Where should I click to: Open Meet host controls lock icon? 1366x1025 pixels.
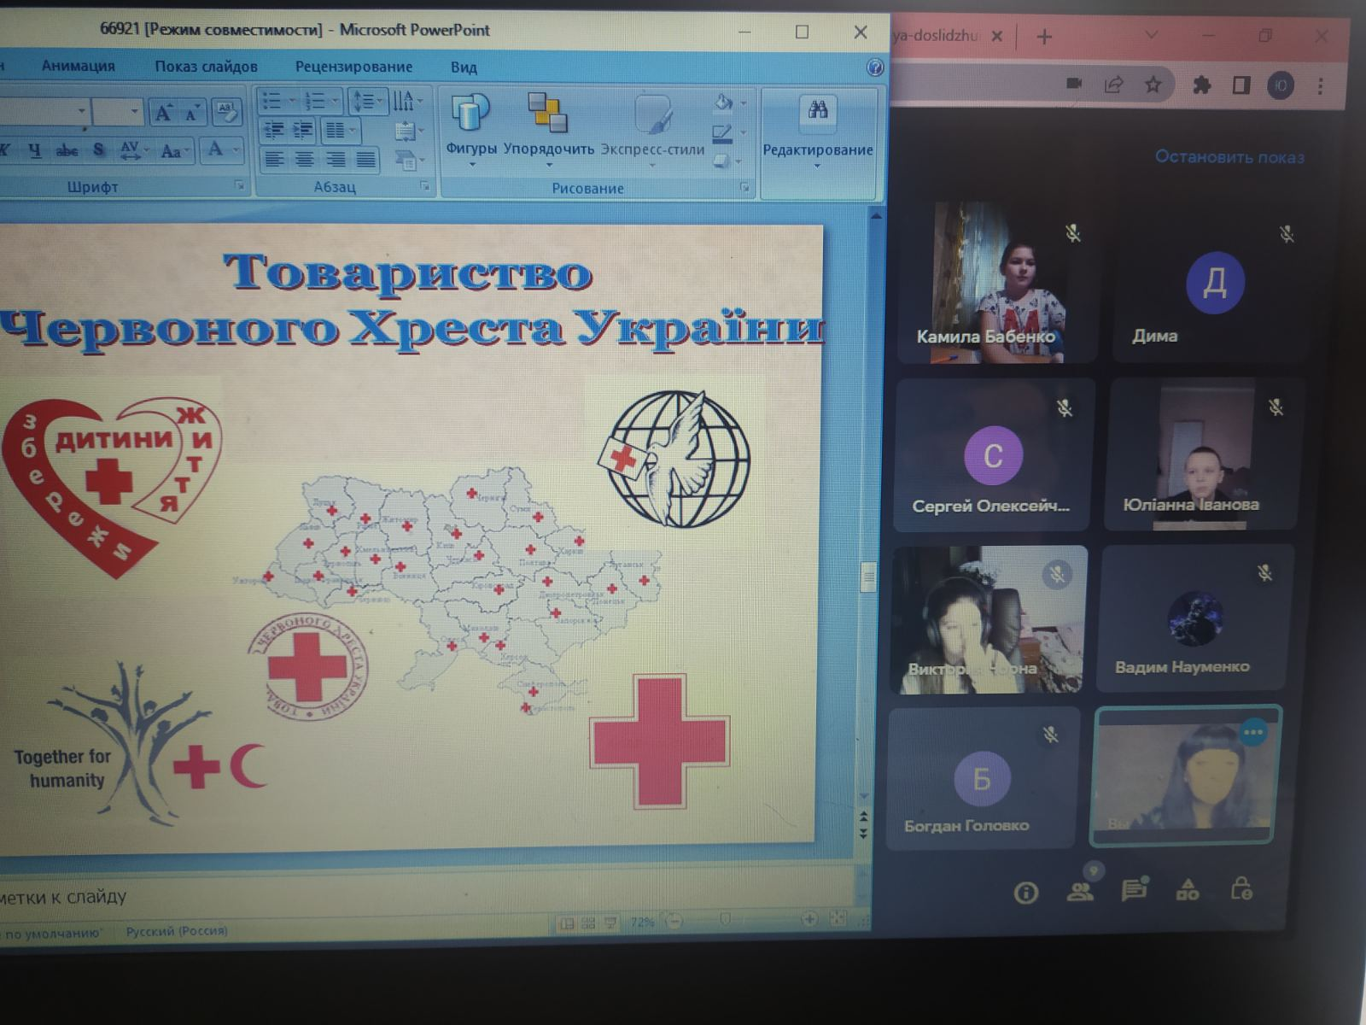coord(1241,889)
